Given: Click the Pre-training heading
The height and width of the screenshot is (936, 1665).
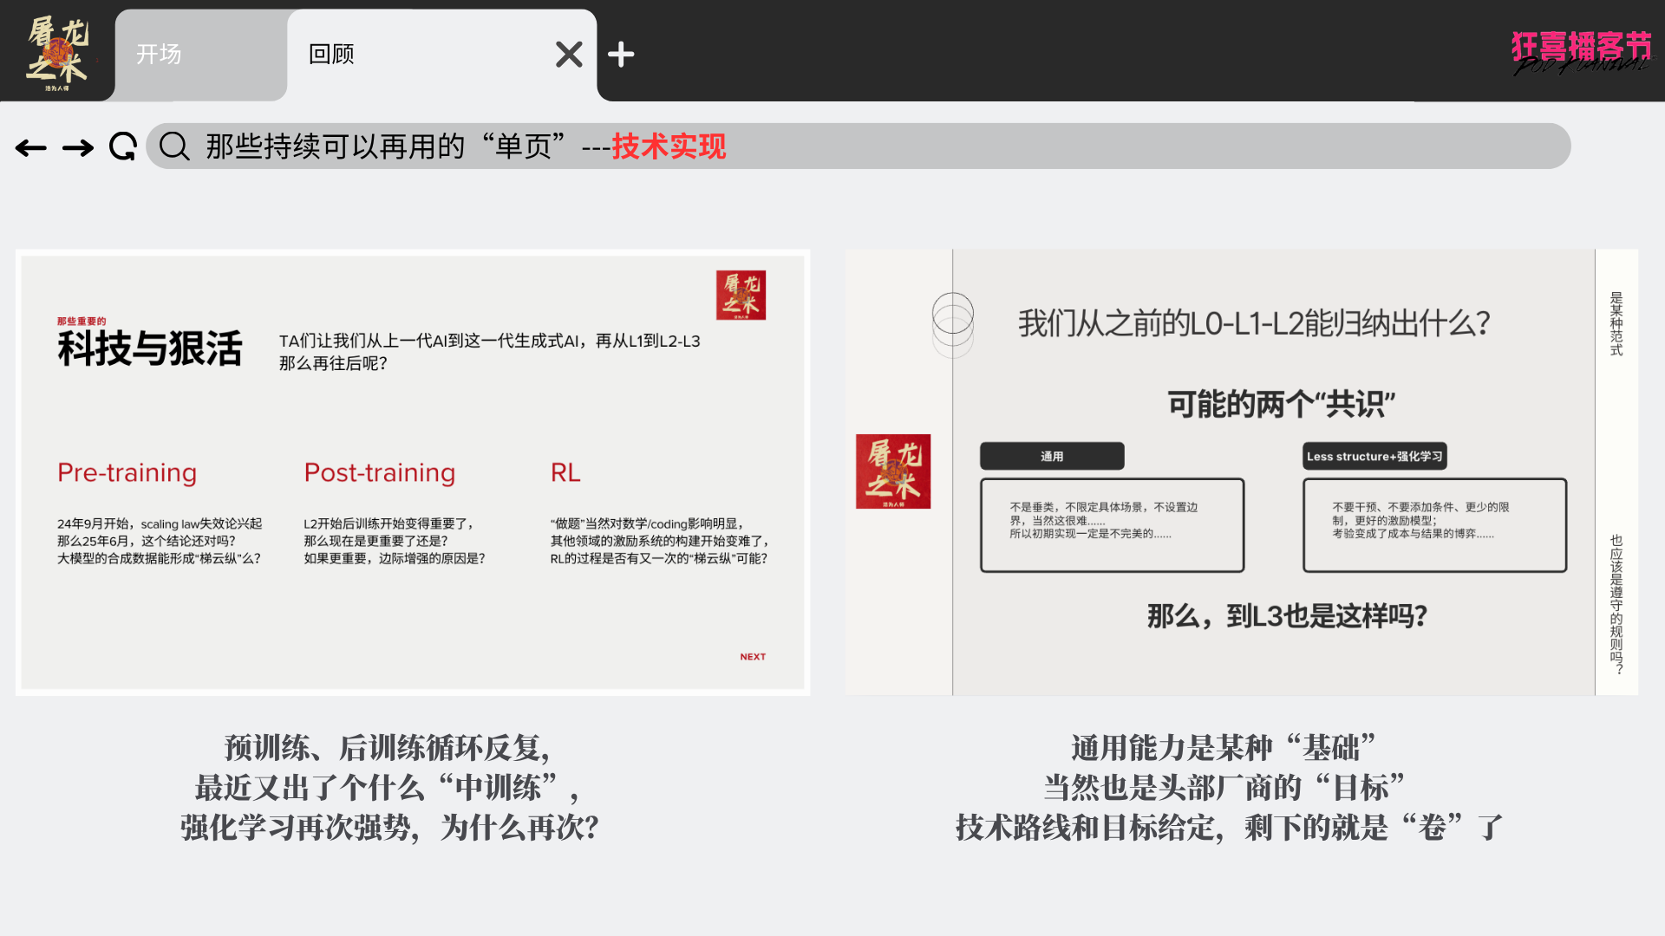Looking at the screenshot, I should (x=127, y=473).
